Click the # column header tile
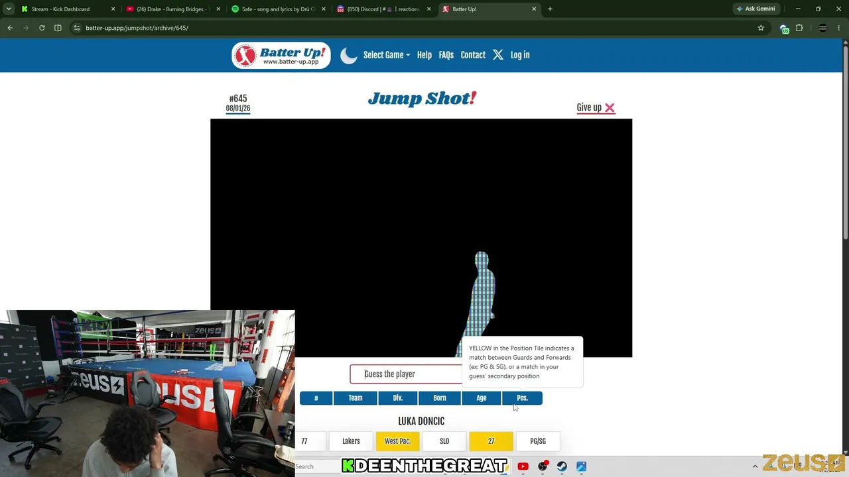This screenshot has width=849, height=477. coord(316,398)
